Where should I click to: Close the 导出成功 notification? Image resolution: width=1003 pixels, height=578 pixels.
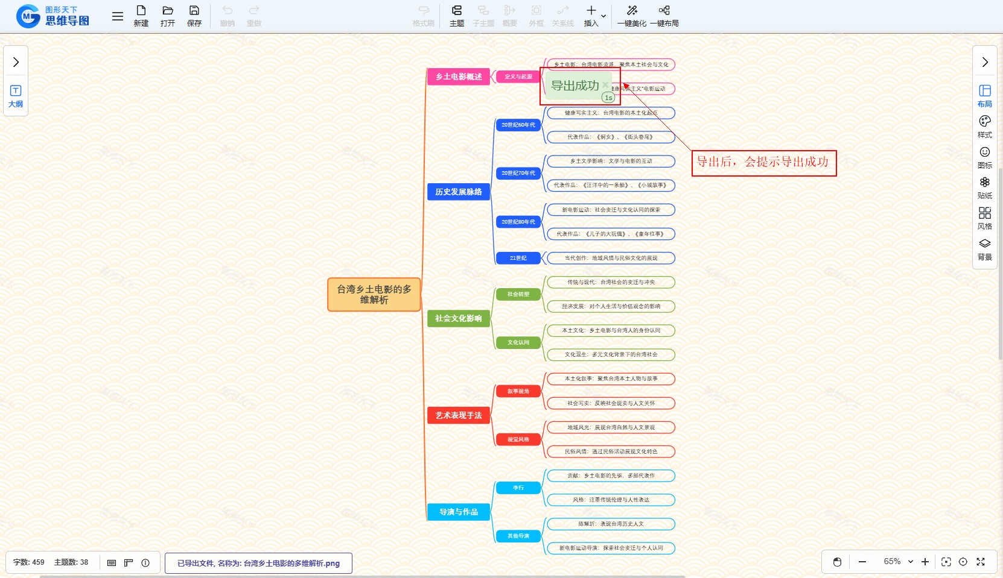point(605,85)
